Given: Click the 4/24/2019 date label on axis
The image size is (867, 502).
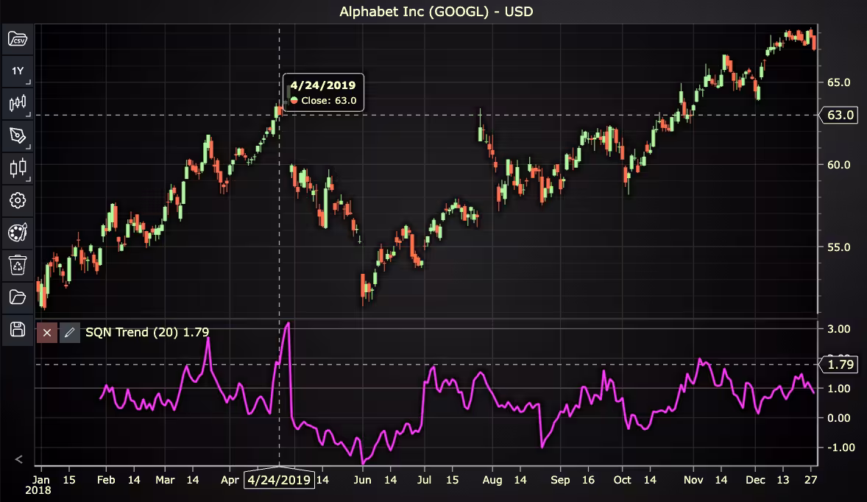Looking at the screenshot, I should click(279, 480).
